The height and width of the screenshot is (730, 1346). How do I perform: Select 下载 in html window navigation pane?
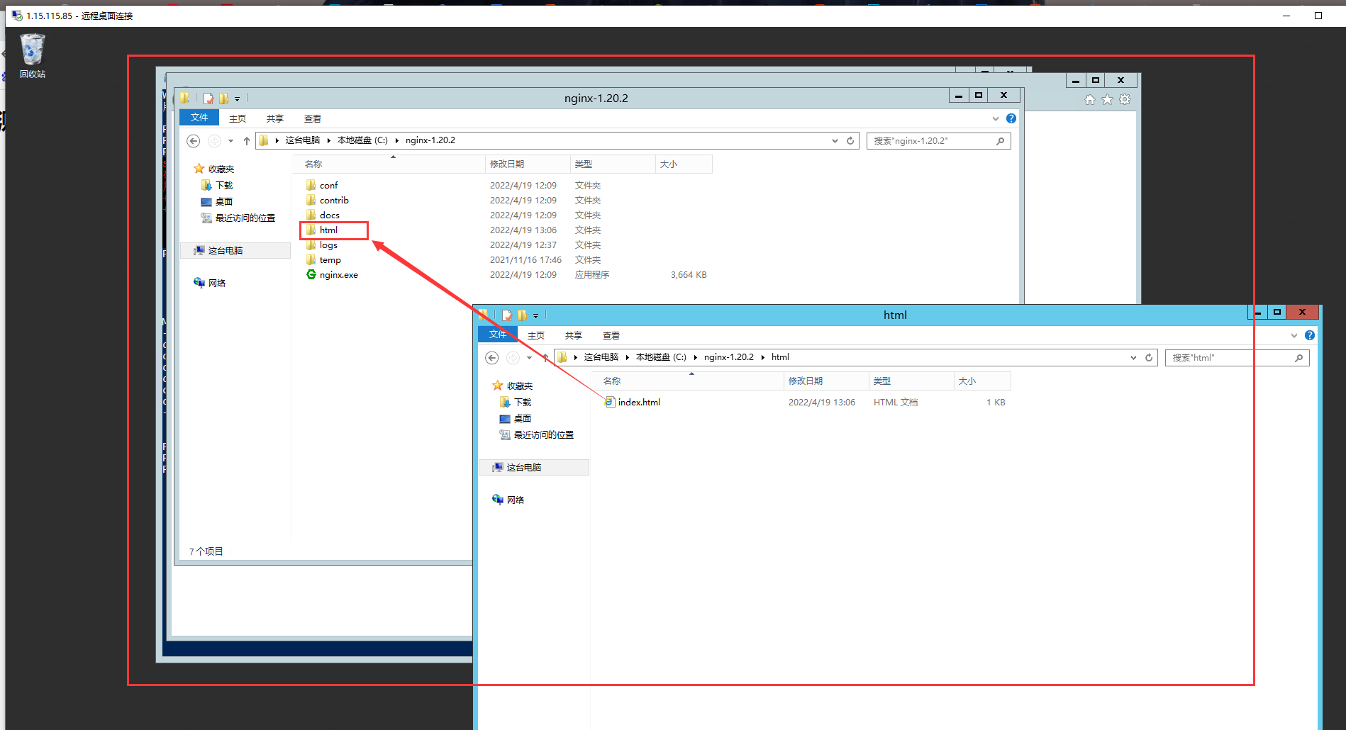point(516,402)
